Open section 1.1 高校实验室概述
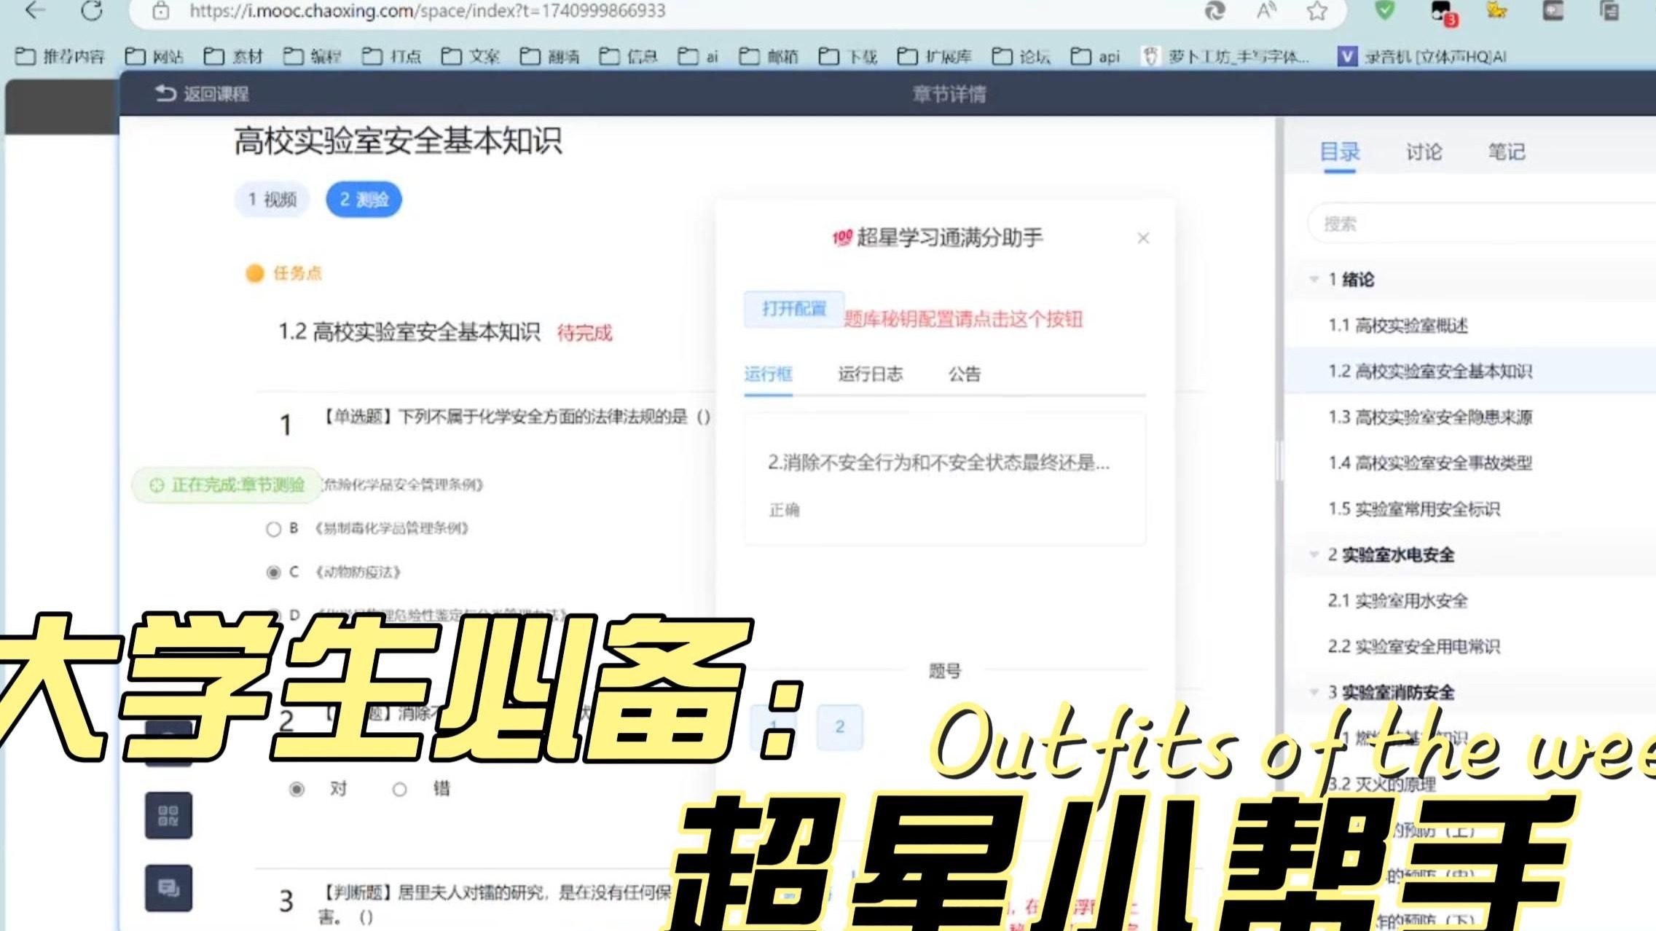Viewport: 1656px width, 931px height. pos(1397,326)
